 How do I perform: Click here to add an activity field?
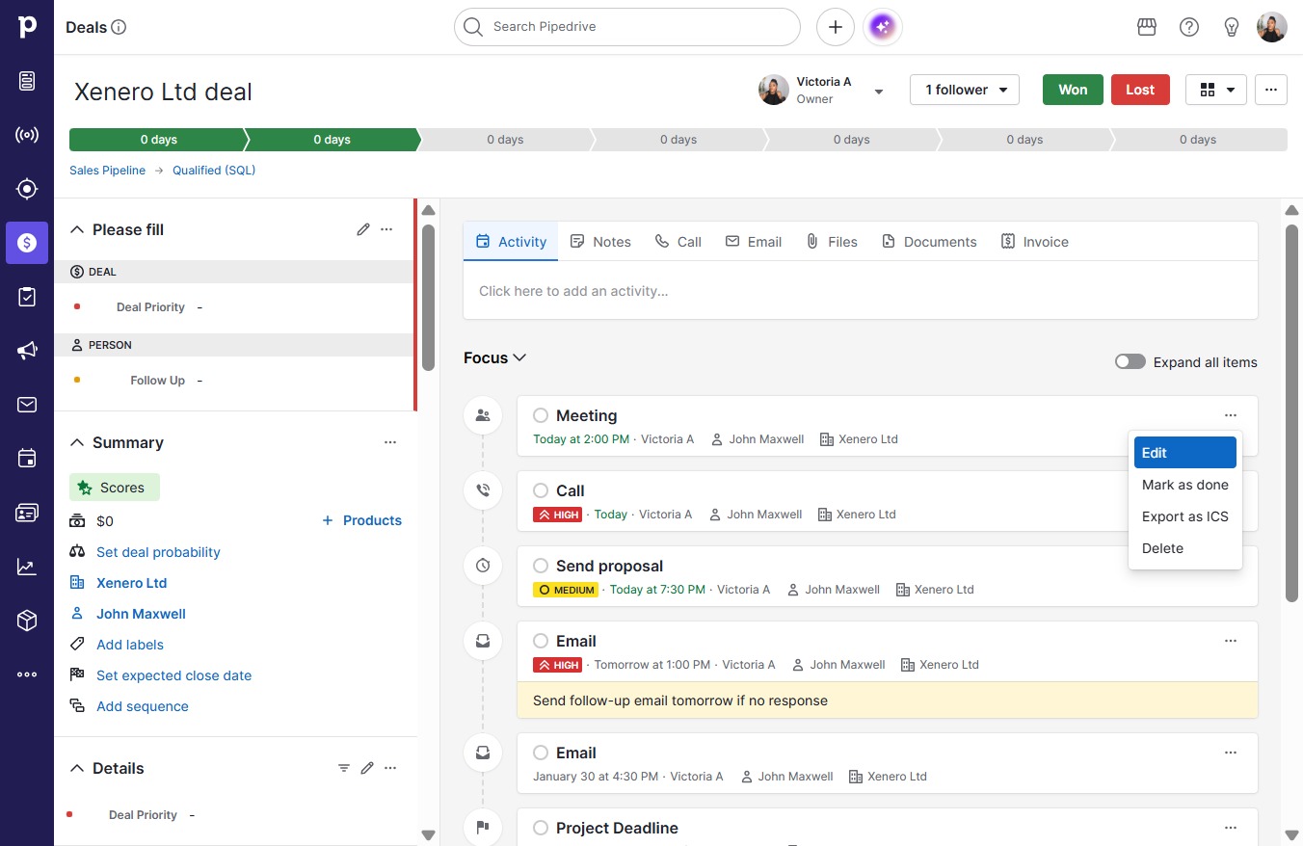861,291
